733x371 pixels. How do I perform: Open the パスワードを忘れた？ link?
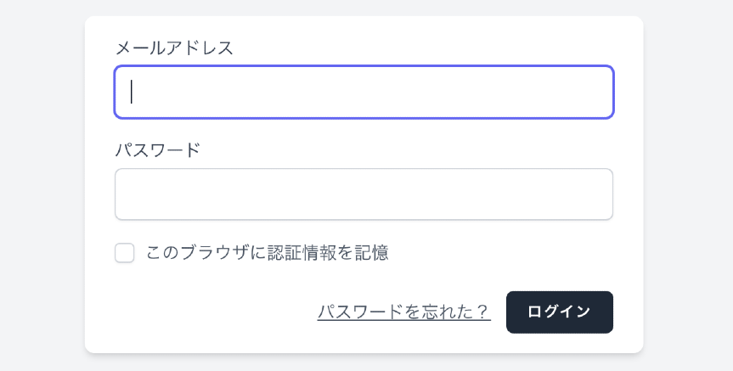[x=403, y=312]
